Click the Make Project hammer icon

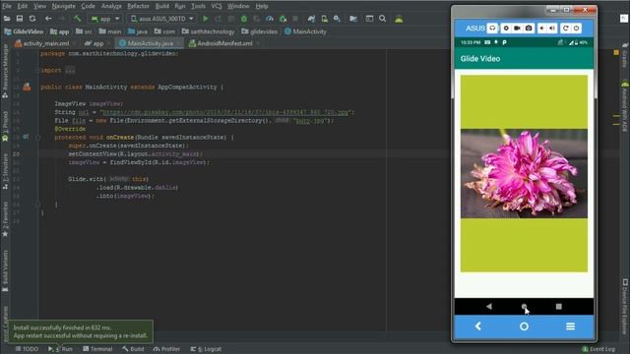click(77, 19)
